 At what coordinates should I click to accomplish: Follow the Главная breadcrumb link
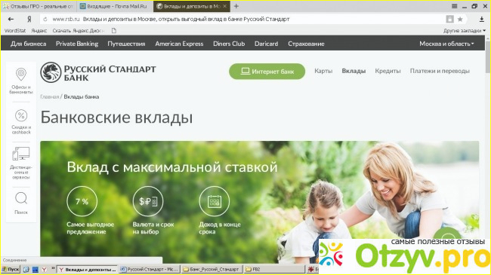pyautogui.click(x=49, y=97)
